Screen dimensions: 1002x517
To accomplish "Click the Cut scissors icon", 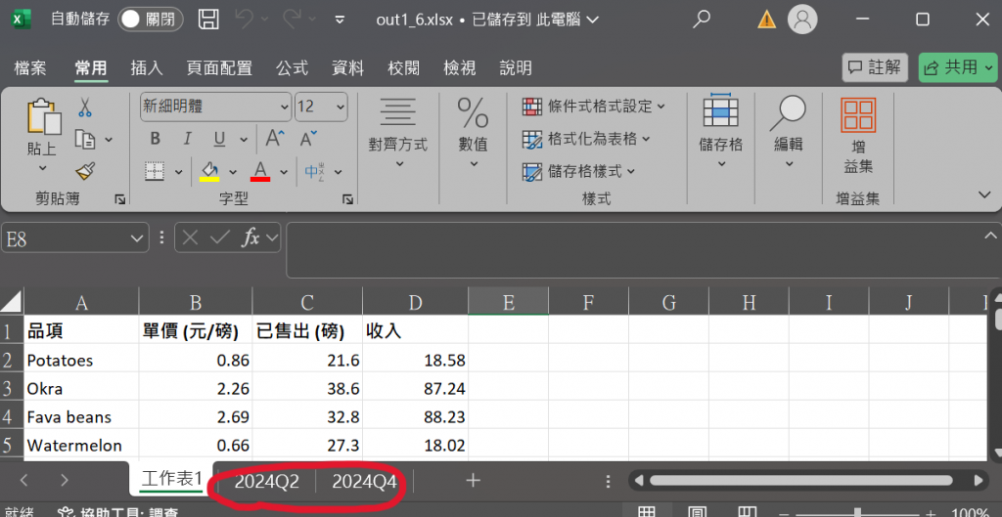I will (85, 107).
